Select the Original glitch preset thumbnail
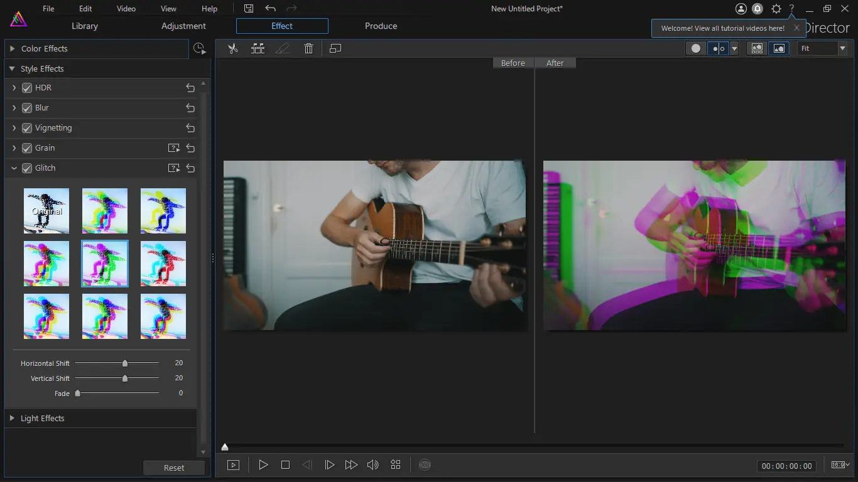This screenshot has height=482, width=858. coord(46,211)
